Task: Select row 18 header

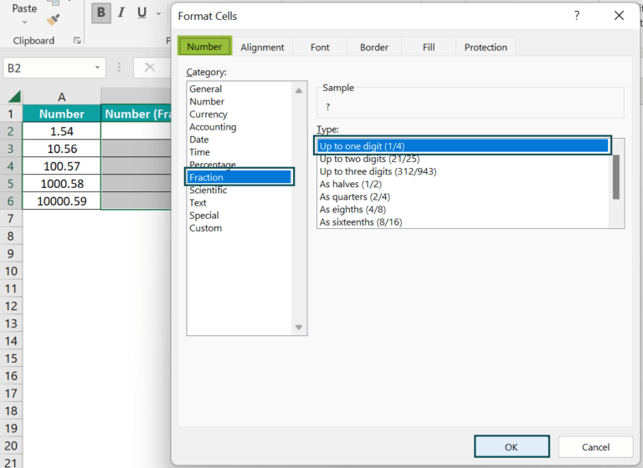Action: pos(11,410)
